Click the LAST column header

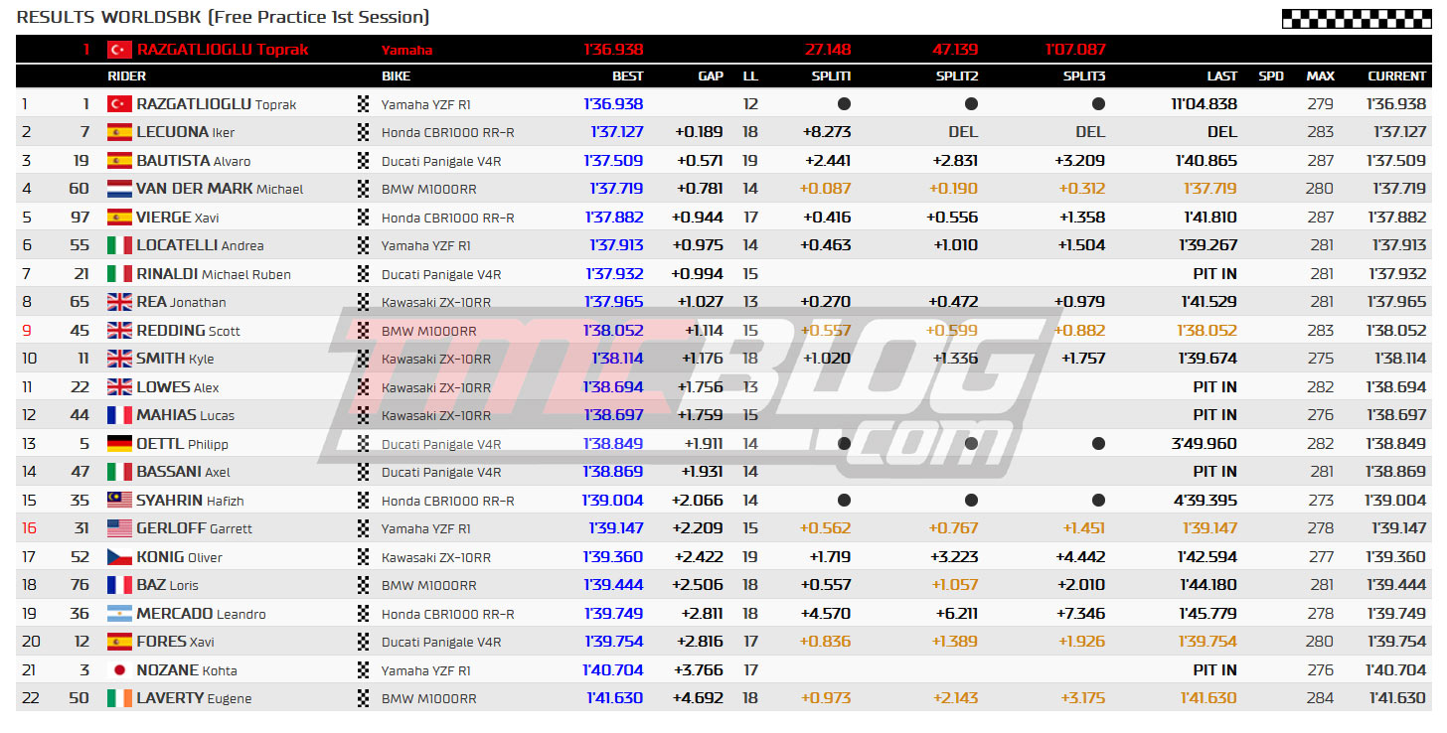click(1222, 76)
